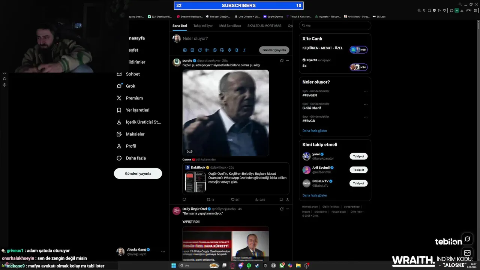The width and height of the screenshot is (480, 270).
Task: Follow Arif Sevimli with Takip et
Action: (x=358, y=170)
